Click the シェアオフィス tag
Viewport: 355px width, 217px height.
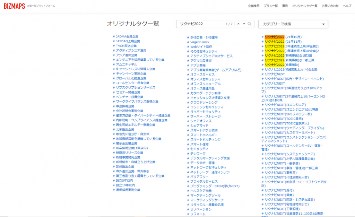(201, 121)
